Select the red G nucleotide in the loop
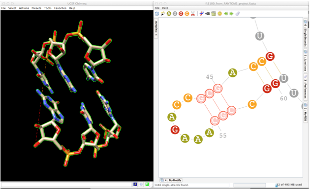 [x=175, y=130]
